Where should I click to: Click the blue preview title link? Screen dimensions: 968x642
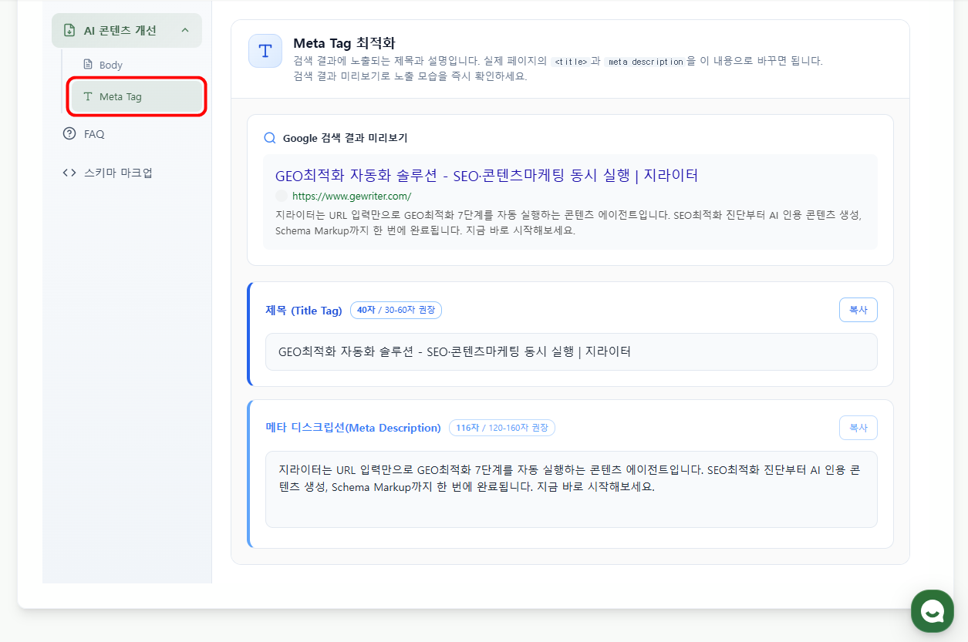tap(486, 175)
